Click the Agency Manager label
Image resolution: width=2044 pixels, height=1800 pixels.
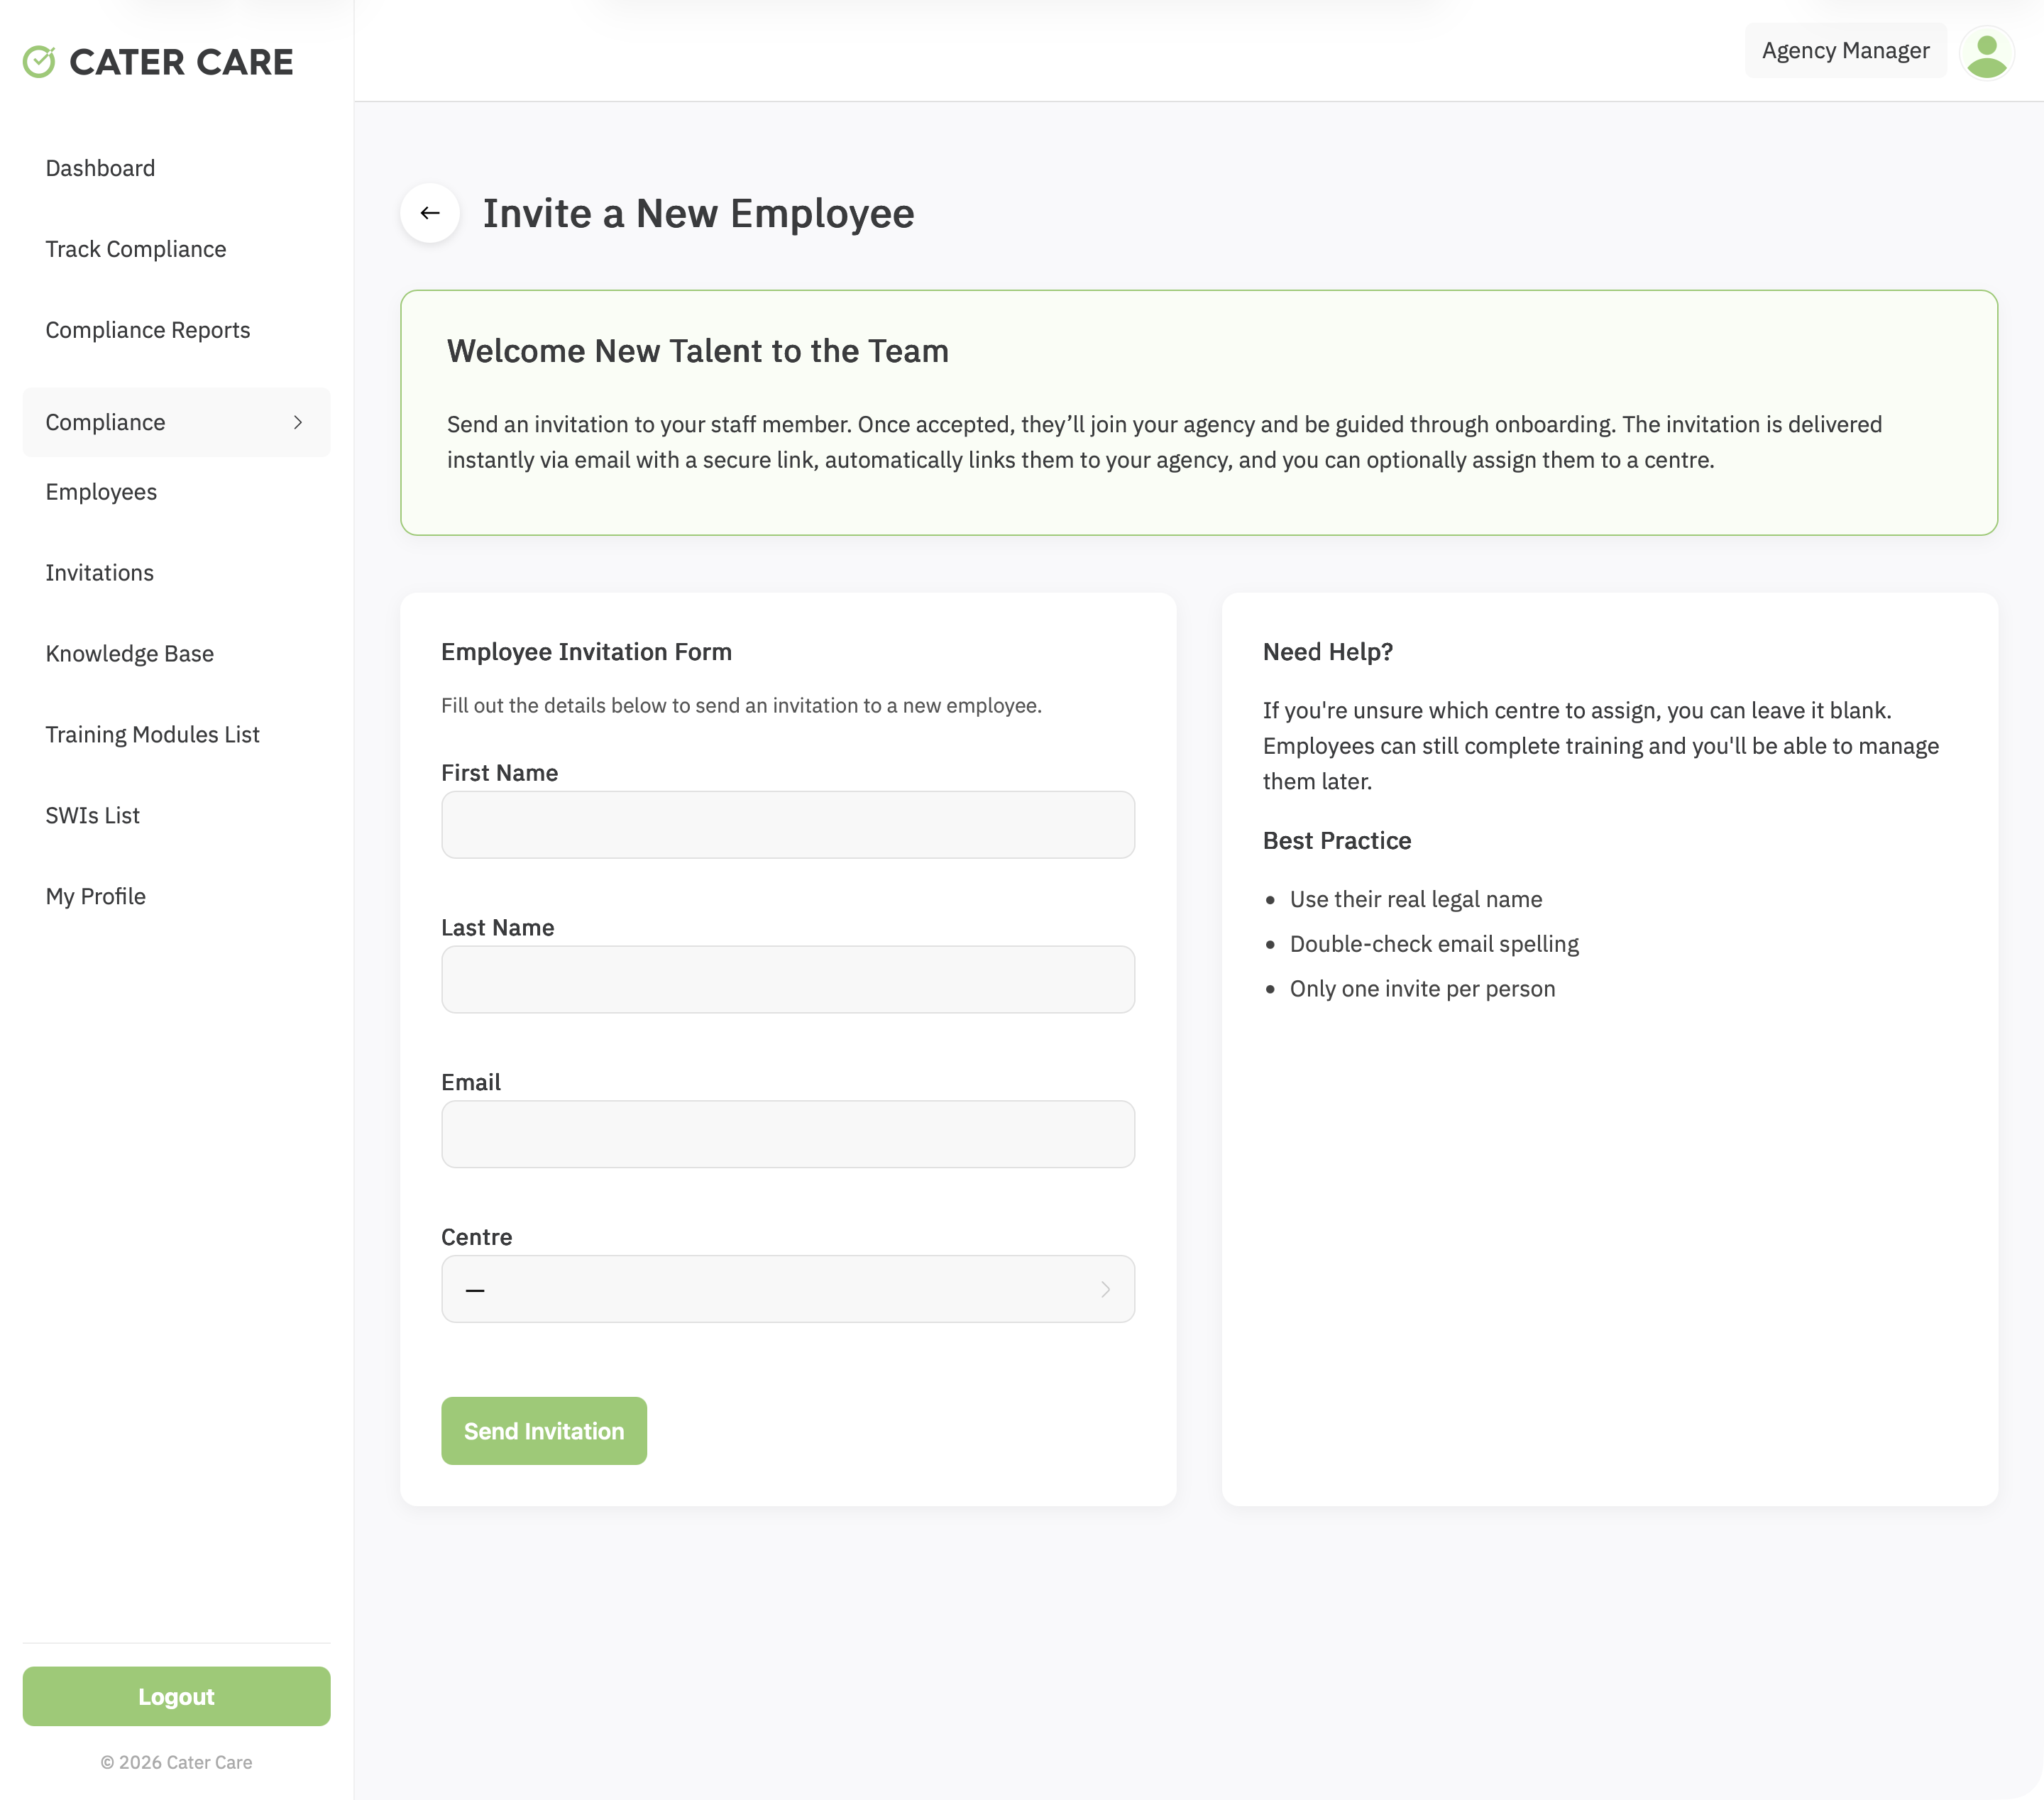pyautogui.click(x=1846, y=51)
